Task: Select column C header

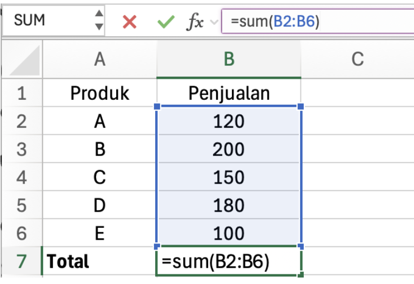Action: (357, 59)
